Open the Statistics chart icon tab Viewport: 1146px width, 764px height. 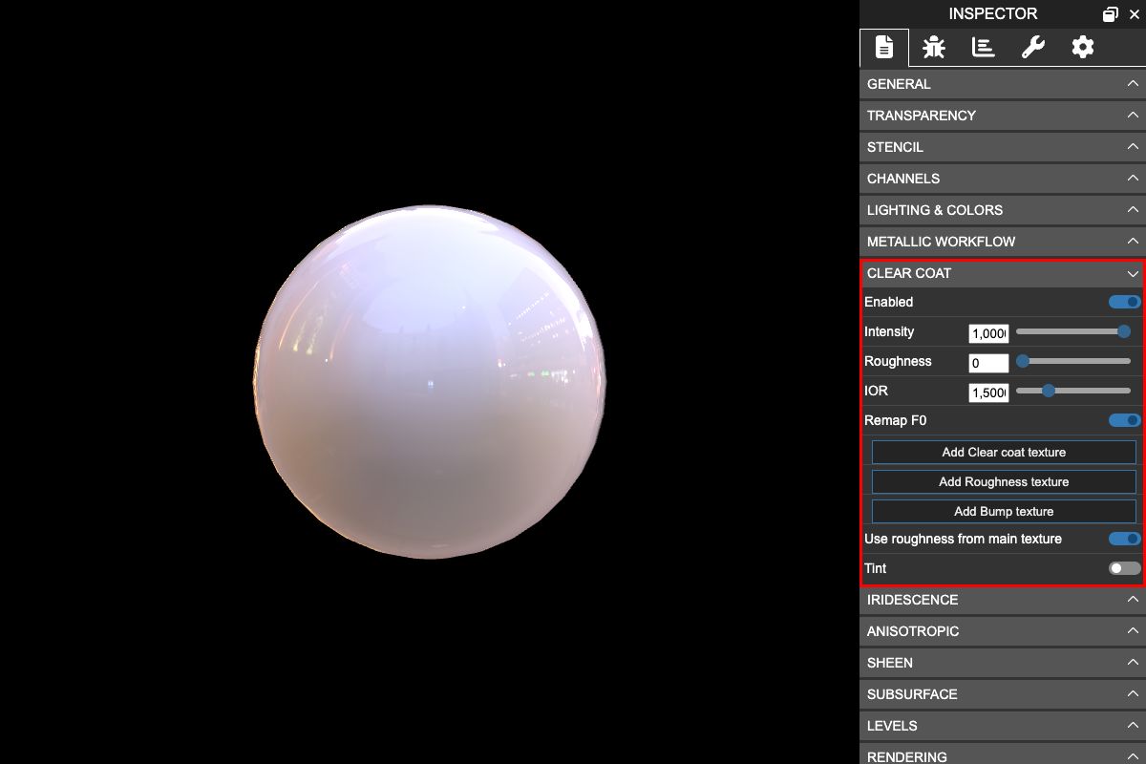tap(984, 47)
